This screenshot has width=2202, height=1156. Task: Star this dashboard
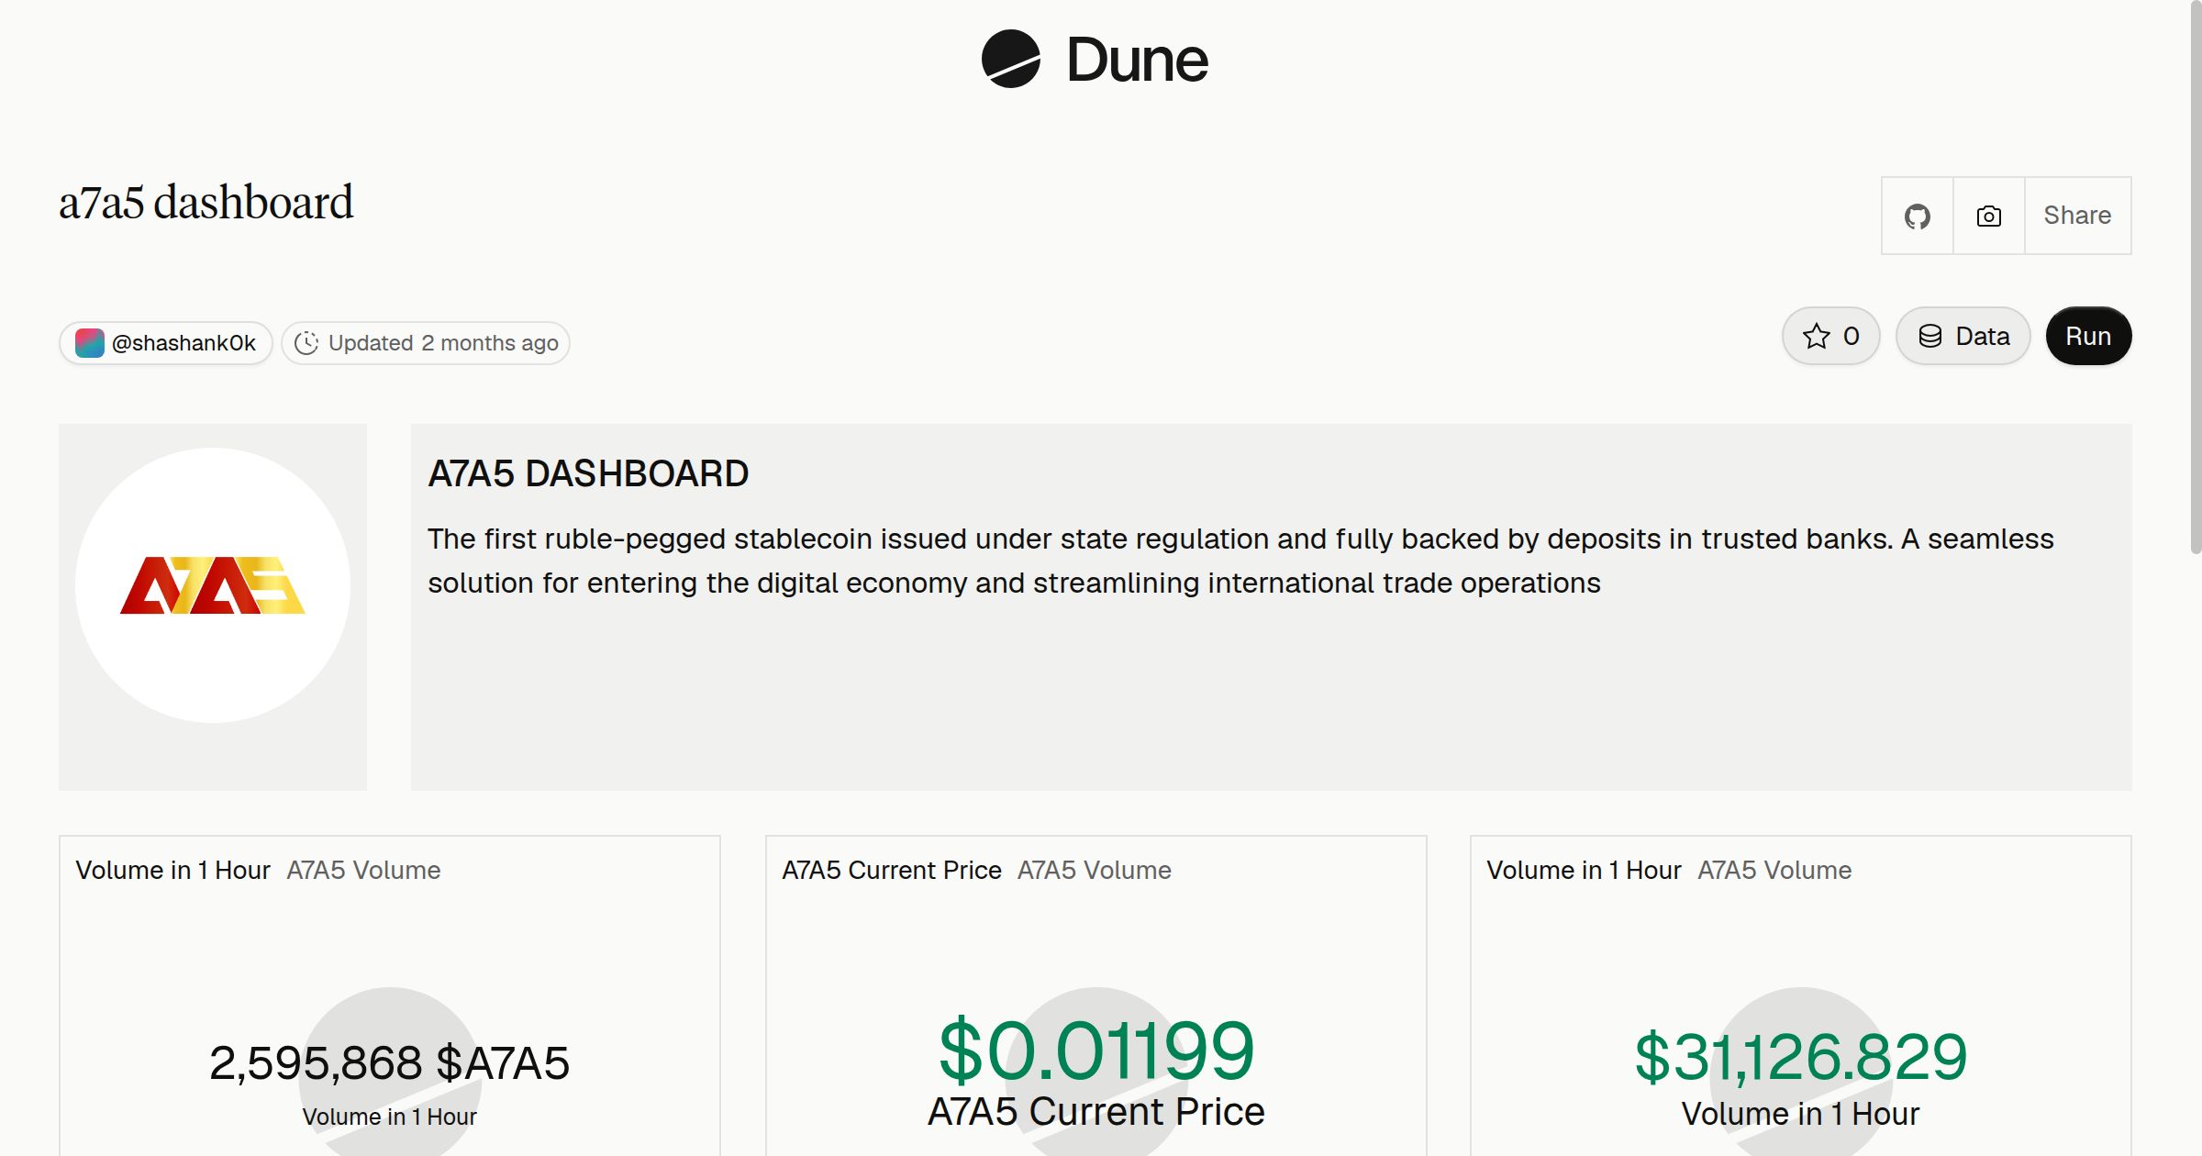pos(1831,336)
